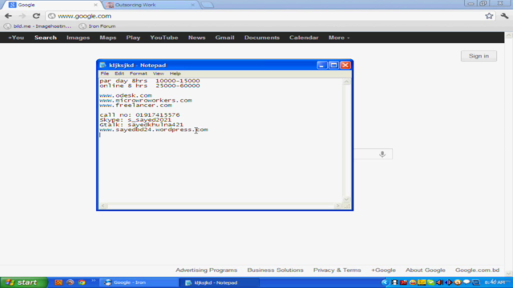
Task: Expand system tray hidden icons arrow
Action: click(x=385, y=282)
